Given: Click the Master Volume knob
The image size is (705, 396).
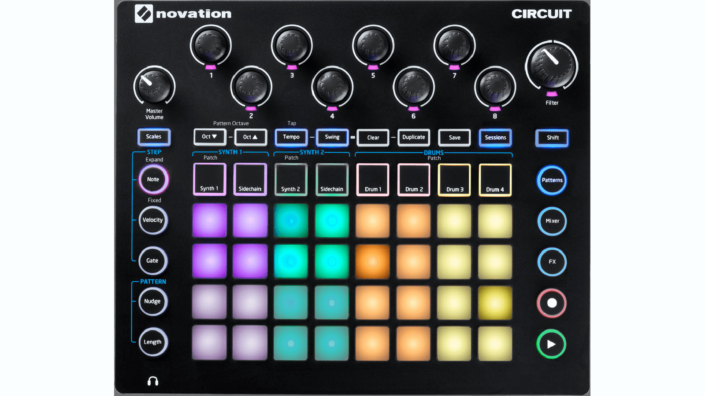Looking at the screenshot, I should coord(154,86).
